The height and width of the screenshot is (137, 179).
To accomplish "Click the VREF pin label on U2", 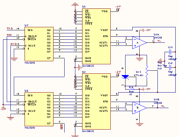I will click(x=104, y=30).
